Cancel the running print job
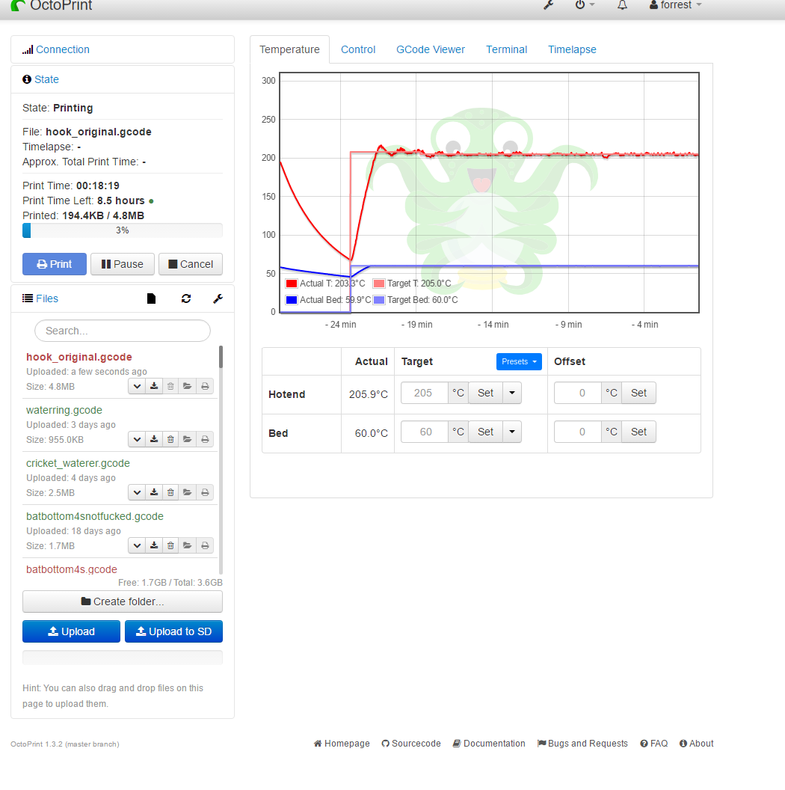The height and width of the screenshot is (790, 785). [x=191, y=264]
